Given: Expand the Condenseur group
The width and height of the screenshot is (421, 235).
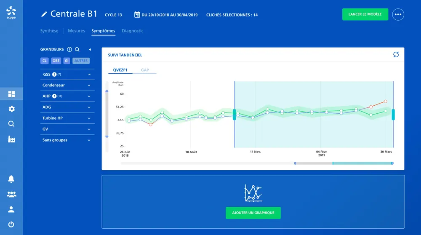Looking at the screenshot, I should (67, 85).
